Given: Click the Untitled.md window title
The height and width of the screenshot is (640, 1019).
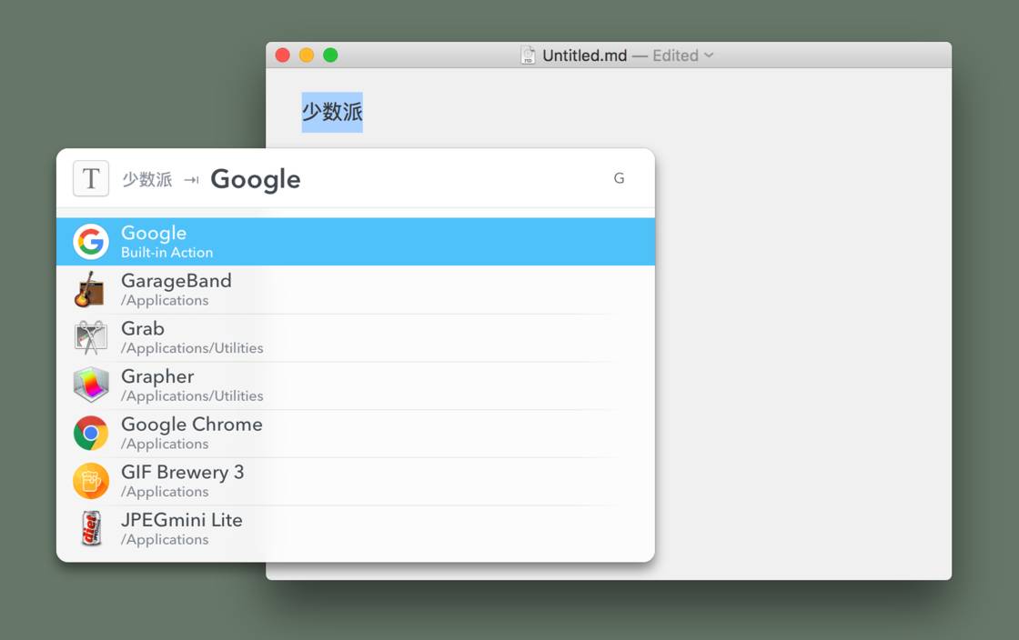Looking at the screenshot, I should pos(585,55).
